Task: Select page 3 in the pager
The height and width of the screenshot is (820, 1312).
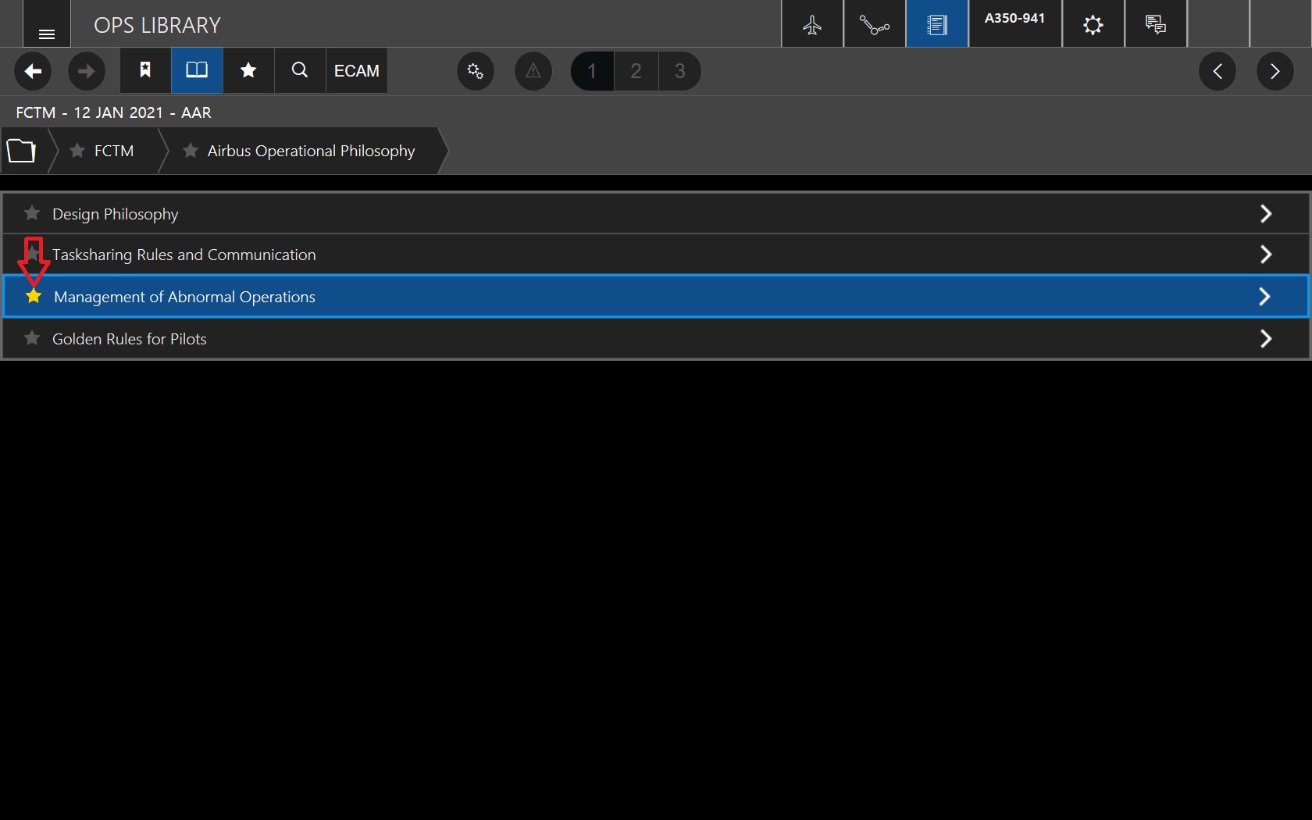Action: pos(679,71)
